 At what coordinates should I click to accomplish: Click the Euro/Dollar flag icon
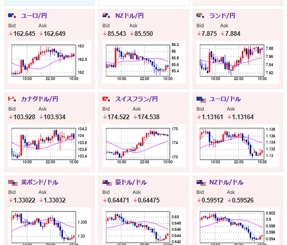tap(201, 100)
